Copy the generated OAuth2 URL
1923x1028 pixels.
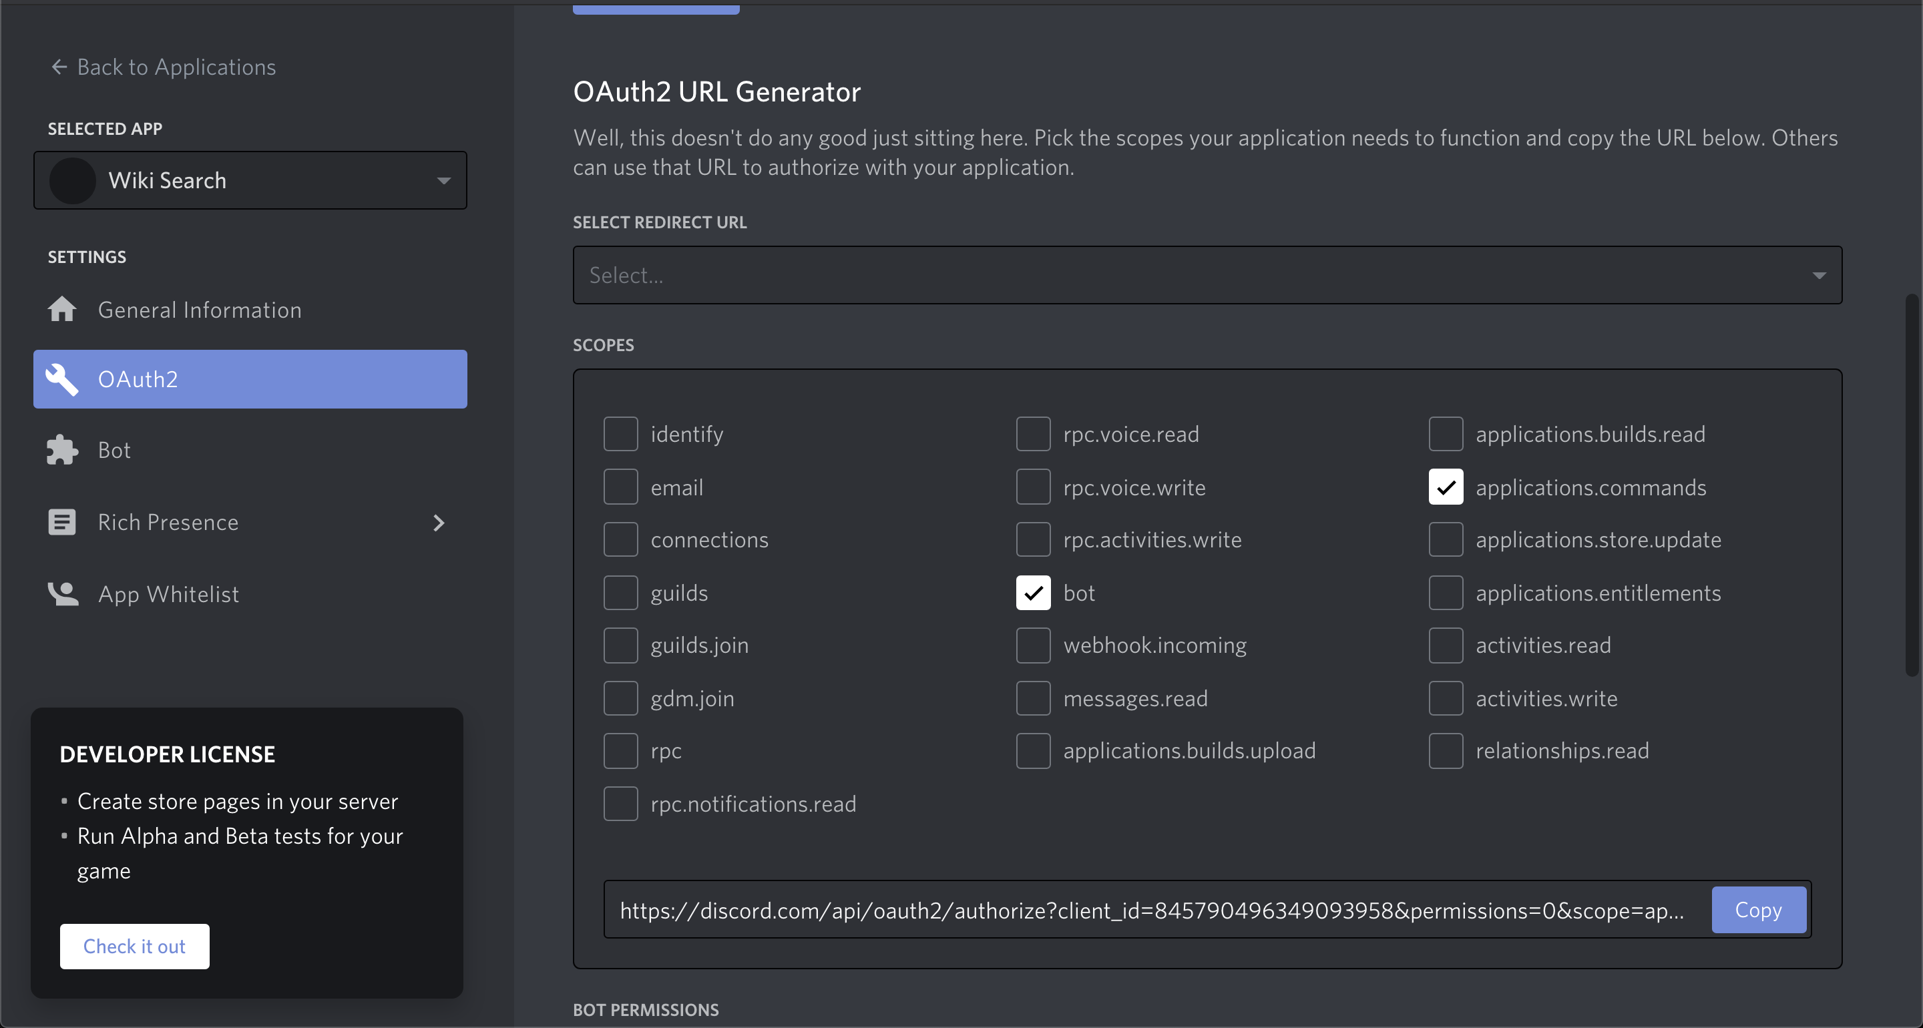click(1758, 910)
